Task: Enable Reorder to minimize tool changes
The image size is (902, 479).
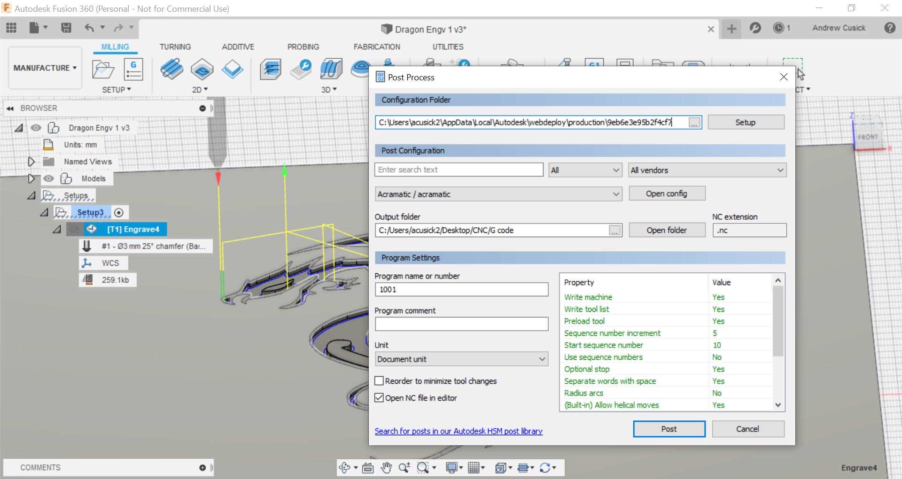Action: pyautogui.click(x=379, y=381)
